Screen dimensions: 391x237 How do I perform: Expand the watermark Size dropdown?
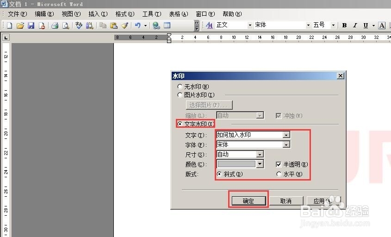260,155
